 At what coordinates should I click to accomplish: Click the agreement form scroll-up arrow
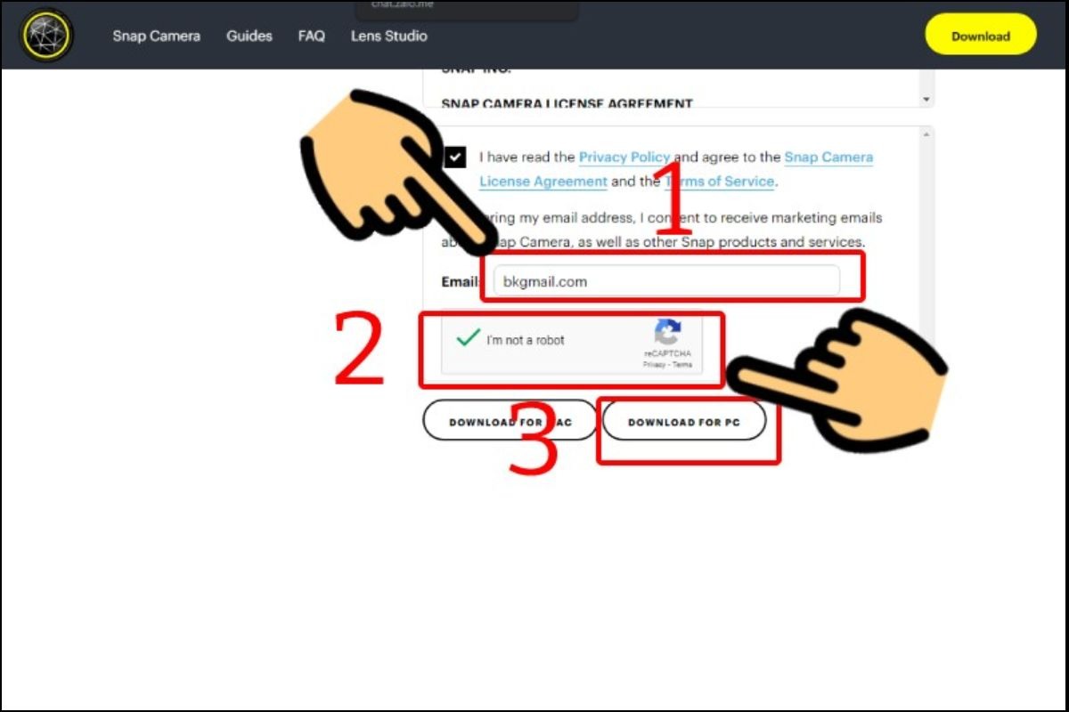[927, 133]
